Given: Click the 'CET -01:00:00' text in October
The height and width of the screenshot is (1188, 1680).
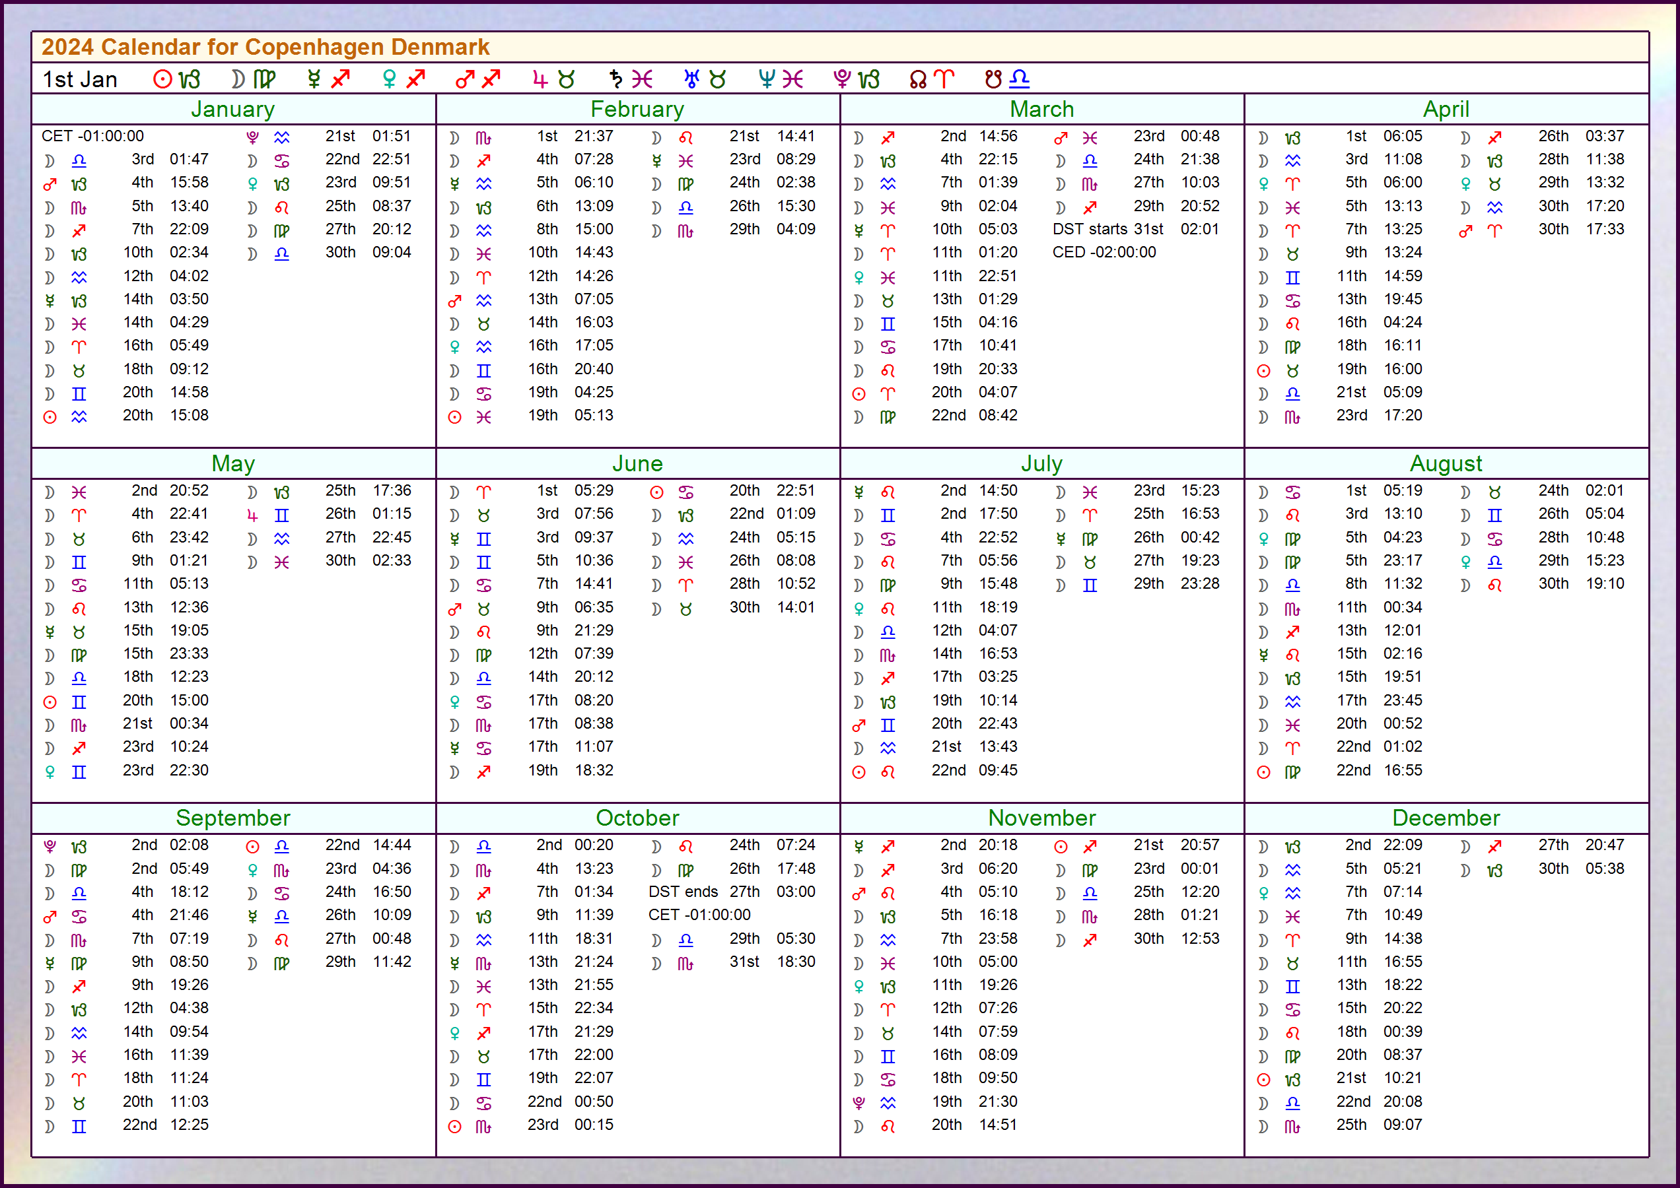Looking at the screenshot, I should click(x=699, y=915).
